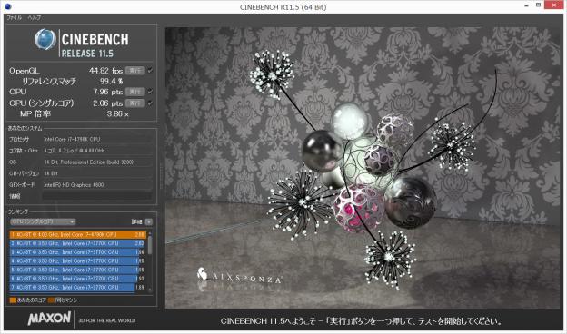Click the application icon in title bar

8,6
